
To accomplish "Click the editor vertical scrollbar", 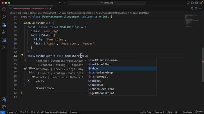I will coord(203,65).
